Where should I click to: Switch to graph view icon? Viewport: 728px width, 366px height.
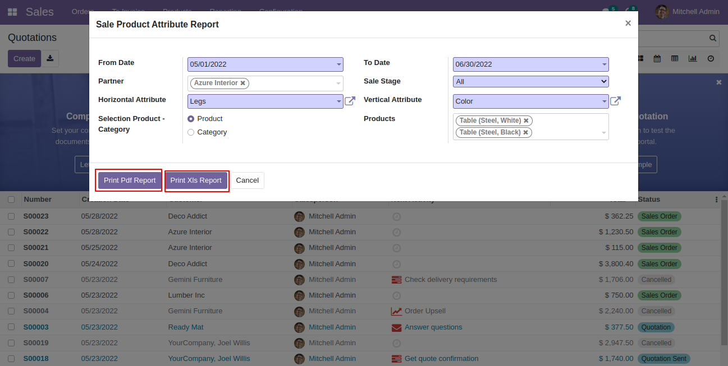[693, 58]
